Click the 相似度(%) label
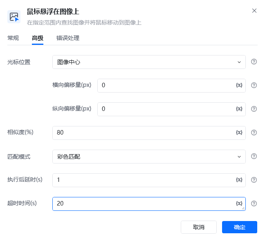The width and height of the screenshot is (265, 241). pyautogui.click(x=20, y=132)
